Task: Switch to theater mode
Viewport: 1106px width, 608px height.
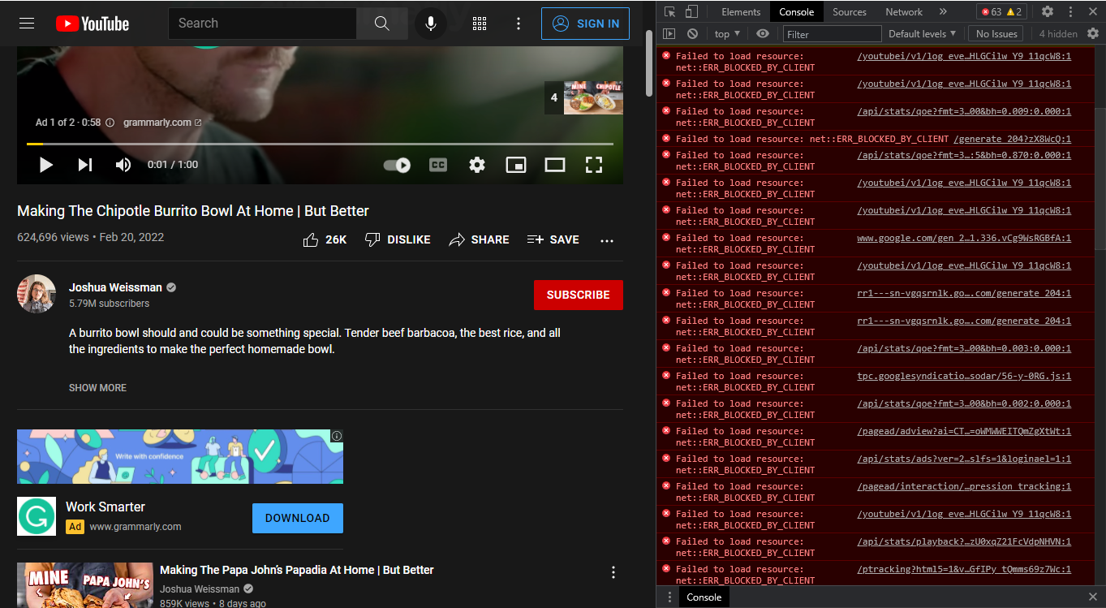Action: (555, 165)
